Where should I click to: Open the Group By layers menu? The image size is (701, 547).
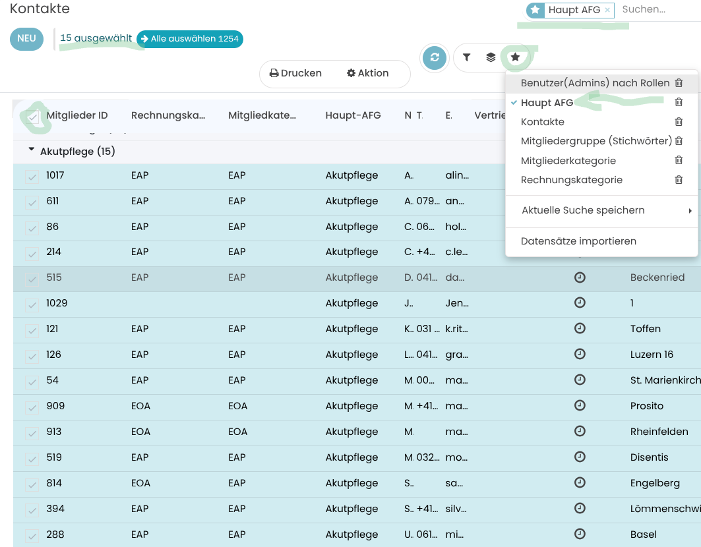[x=491, y=57]
